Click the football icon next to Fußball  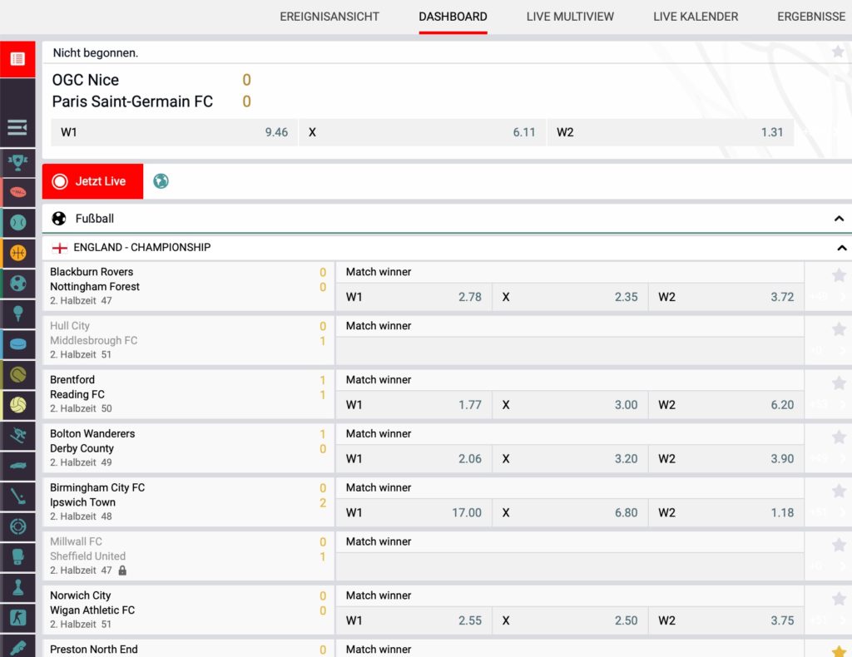(x=59, y=218)
